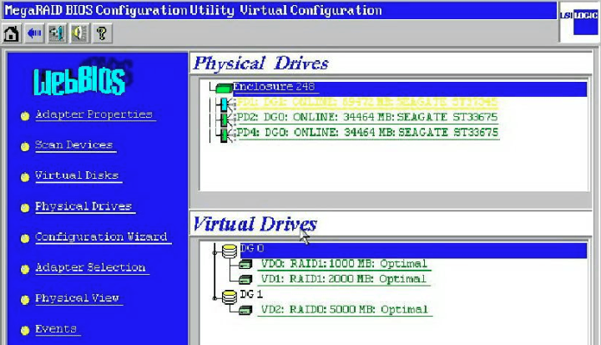Click the virtual disk icon beside VD1

point(245,279)
